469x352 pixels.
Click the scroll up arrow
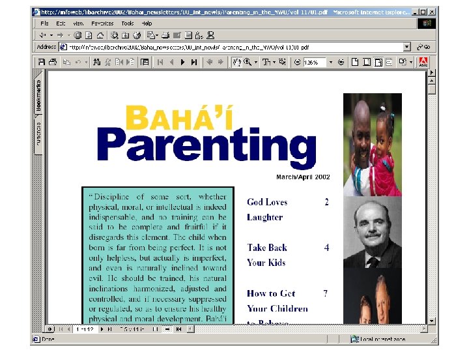click(x=432, y=81)
